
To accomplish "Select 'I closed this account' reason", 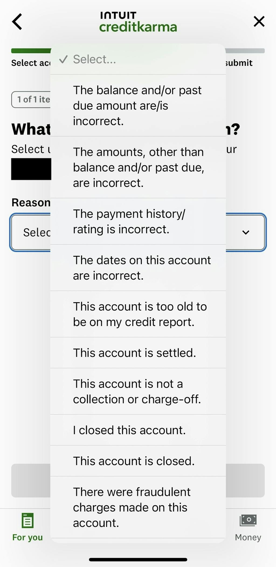I will pos(138,430).
